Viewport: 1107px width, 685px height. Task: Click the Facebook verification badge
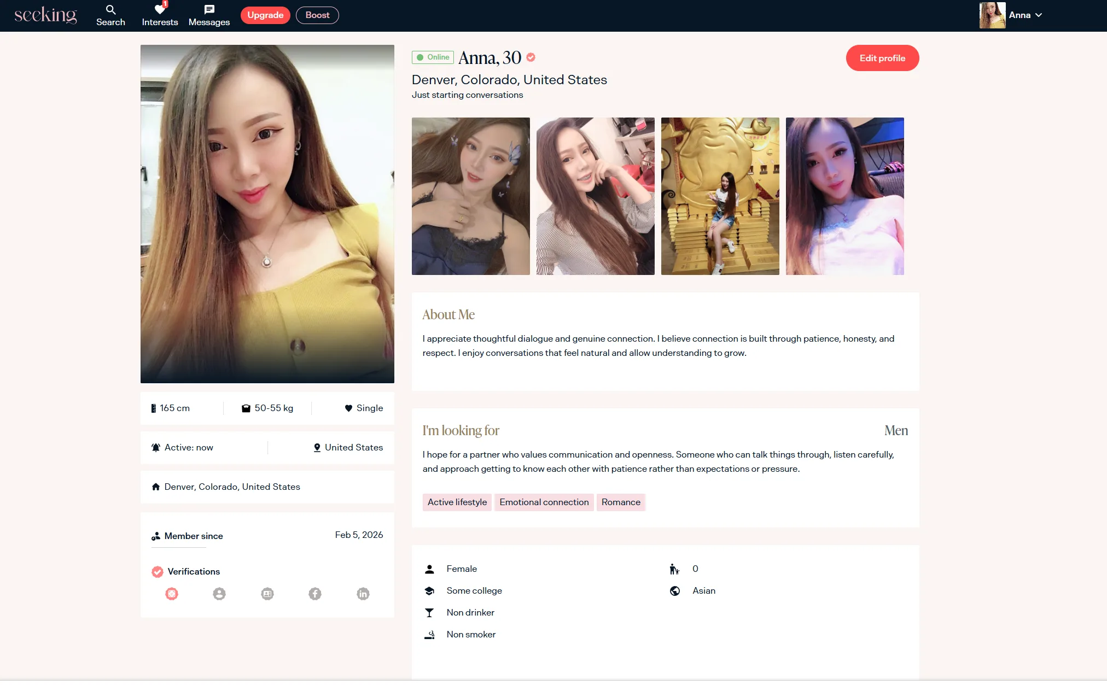point(315,594)
